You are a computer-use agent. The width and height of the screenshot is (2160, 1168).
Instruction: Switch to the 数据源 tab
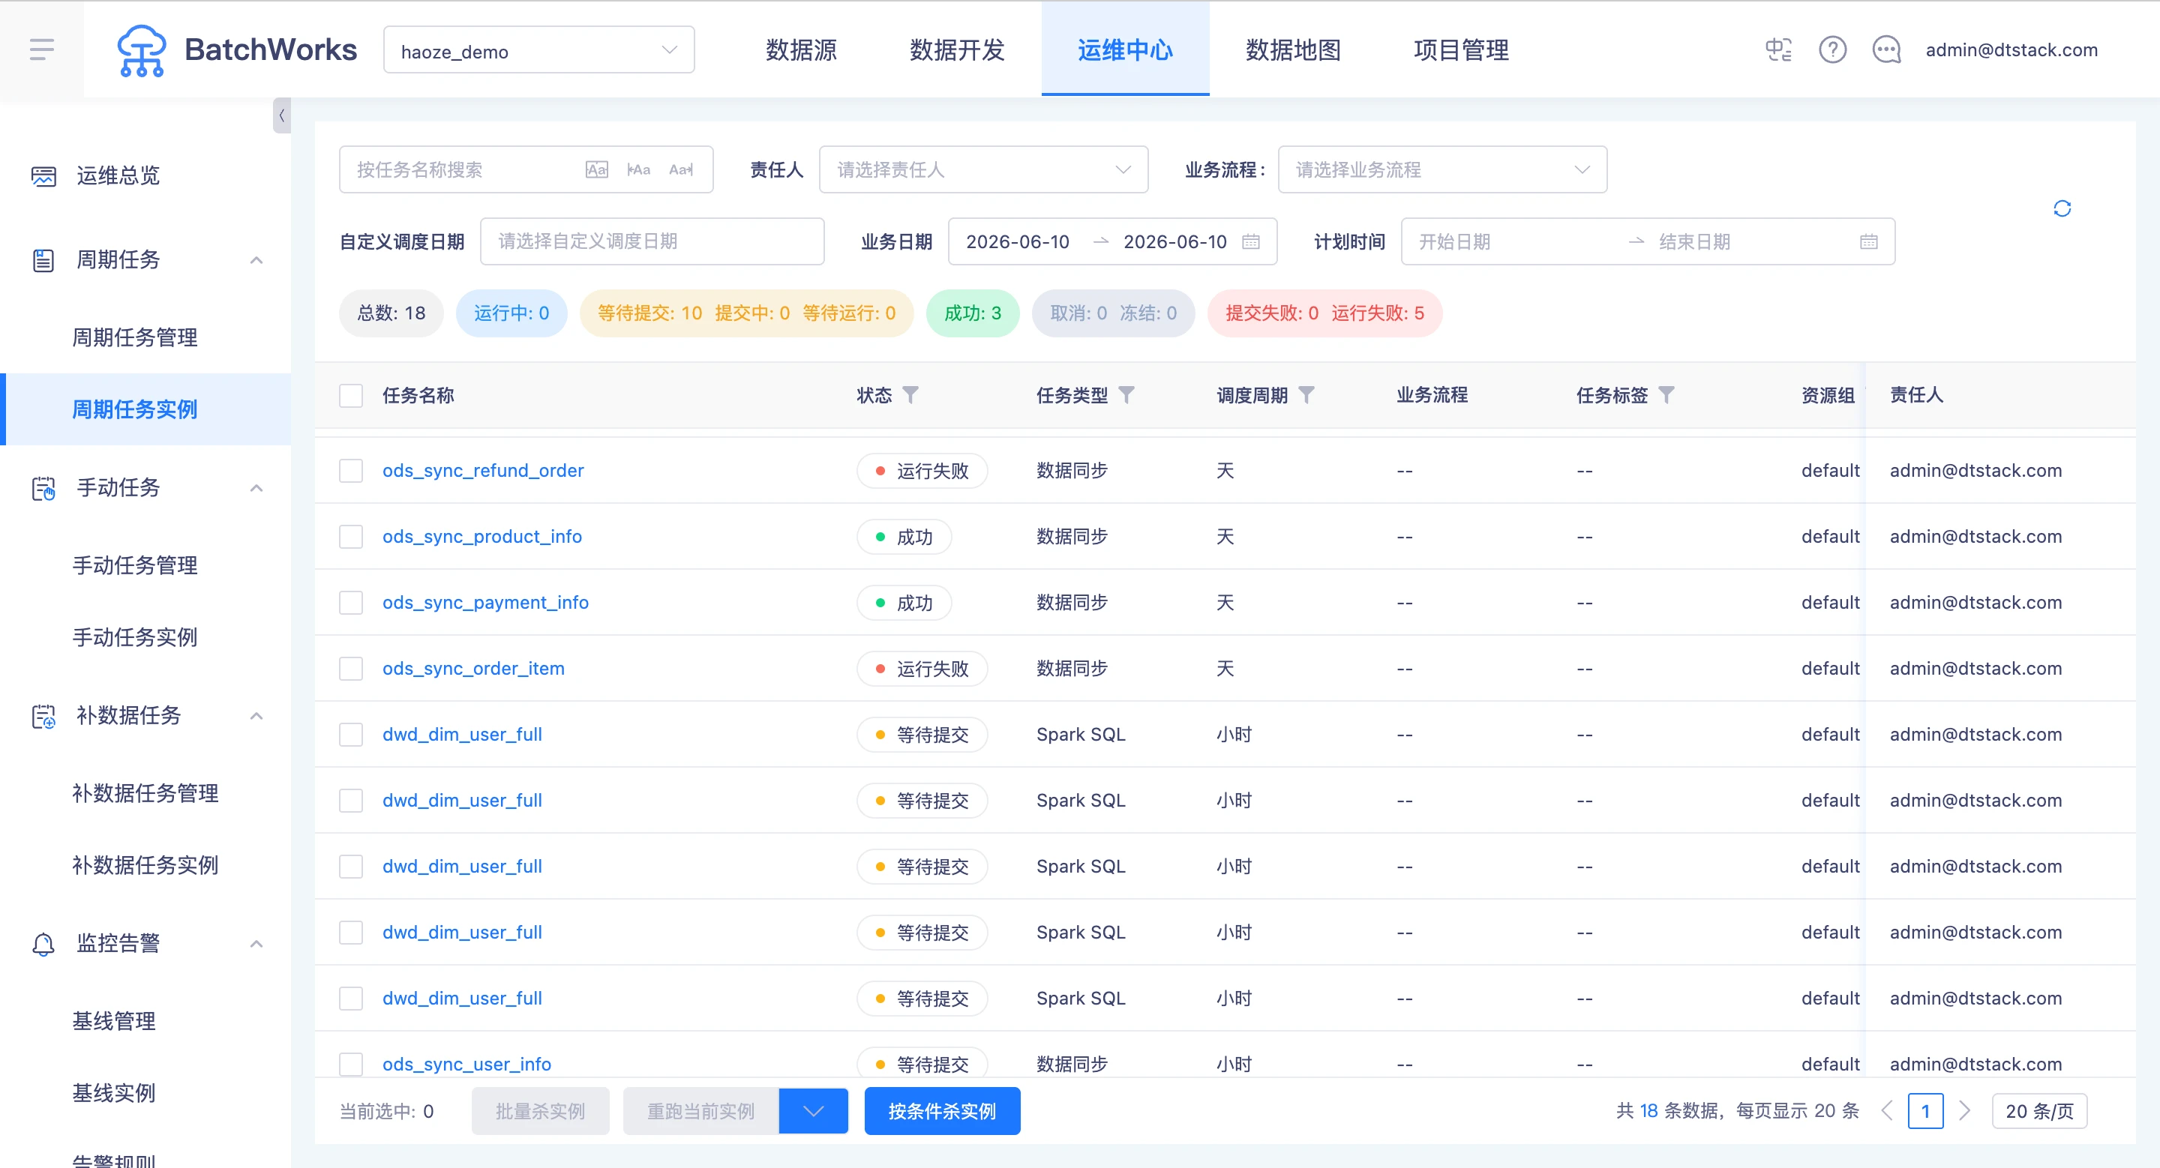coord(801,50)
